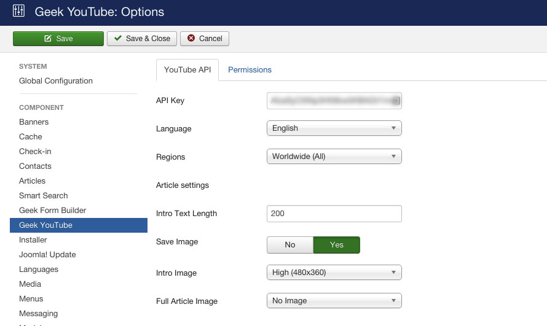Open the Language dropdown
The image size is (547, 326).
(334, 128)
